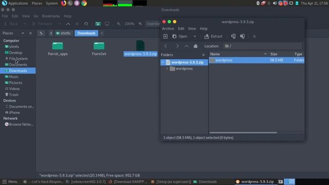Screen dimensions: 329x185
Task: Launch terminal from top panel
Action: pyautogui.click(x=70, y=3)
